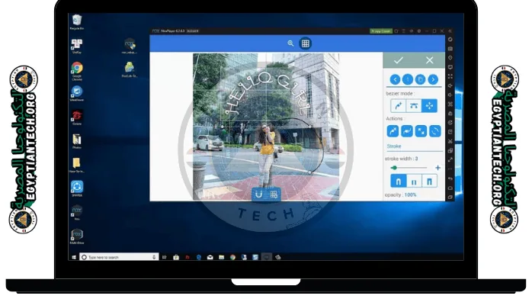Choose the middle stroke cap option
The width and height of the screenshot is (532, 299).
point(414,182)
